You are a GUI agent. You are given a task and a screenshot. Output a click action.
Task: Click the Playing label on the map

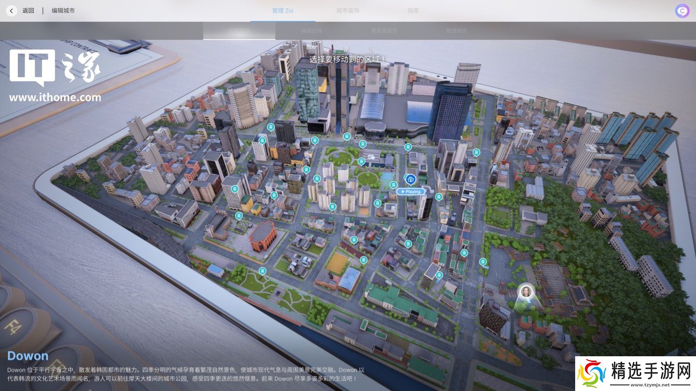point(411,192)
